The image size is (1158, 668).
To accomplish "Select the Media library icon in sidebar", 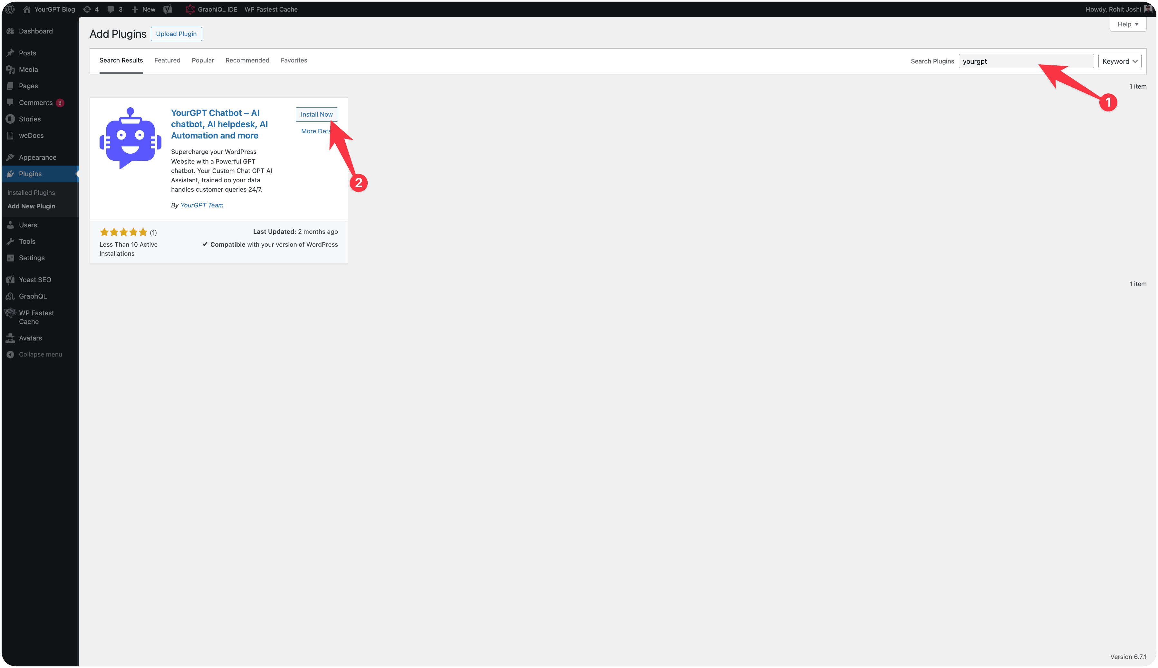I will coord(11,69).
